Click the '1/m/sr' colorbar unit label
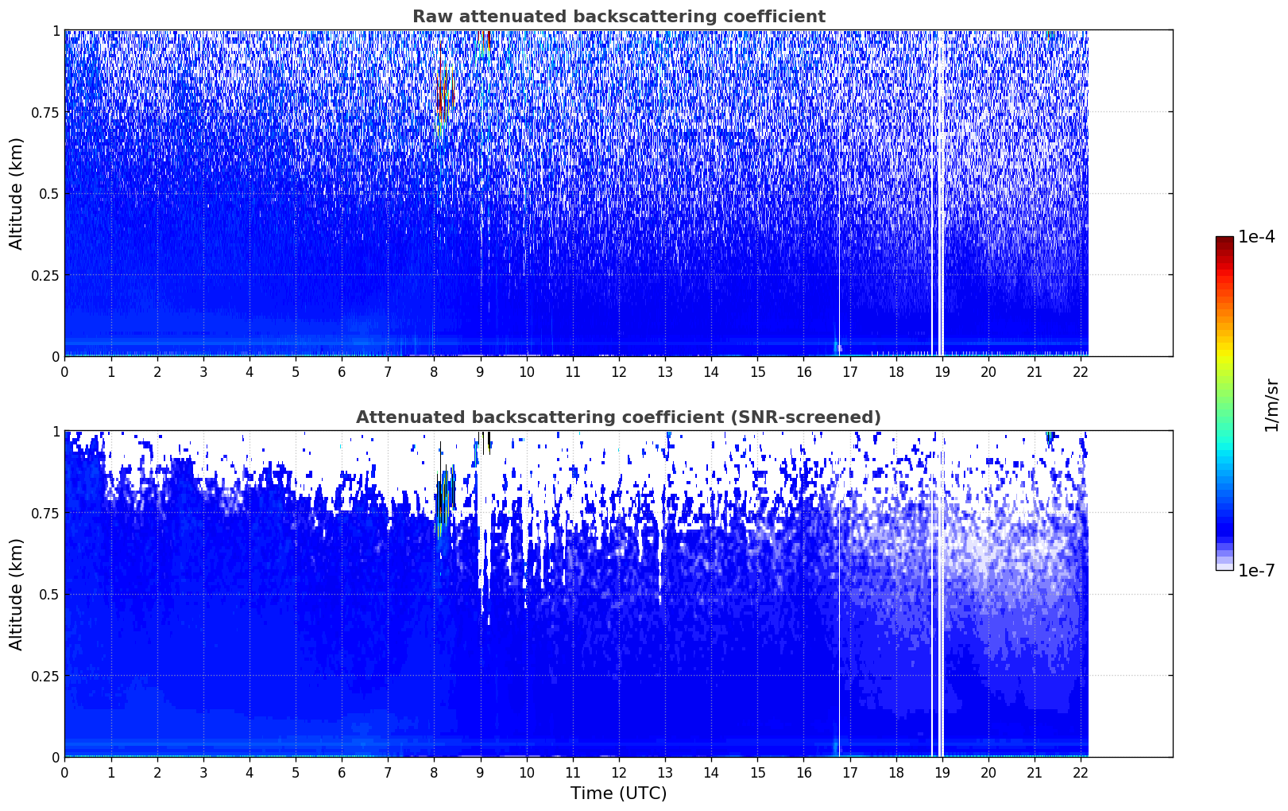This screenshot has height=811, width=1288. click(1271, 405)
